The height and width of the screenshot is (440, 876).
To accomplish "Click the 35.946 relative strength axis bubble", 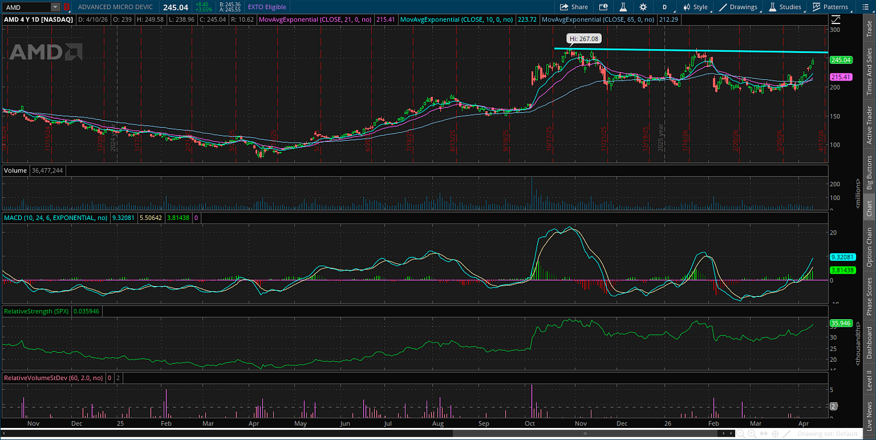I will tap(841, 323).
